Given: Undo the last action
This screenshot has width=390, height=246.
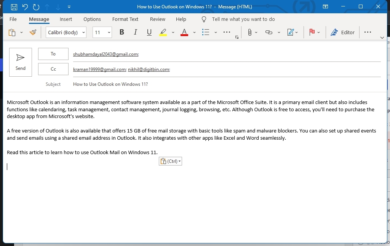Looking at the screenshot, I should pos(25,7).
